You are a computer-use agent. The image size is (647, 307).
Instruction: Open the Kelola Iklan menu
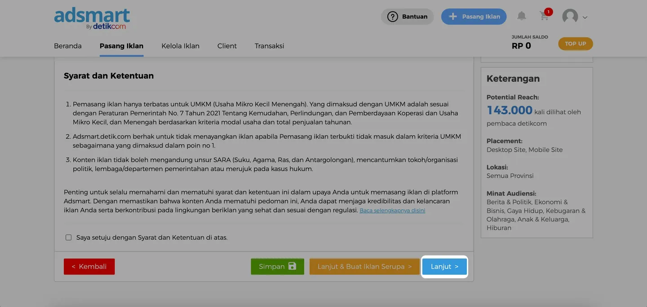click(x=180, y=46)
